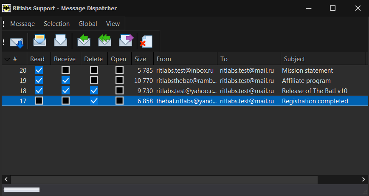
Task: Select the Registration completed subject
Action: pyautogui.click(x=315, y=101)
